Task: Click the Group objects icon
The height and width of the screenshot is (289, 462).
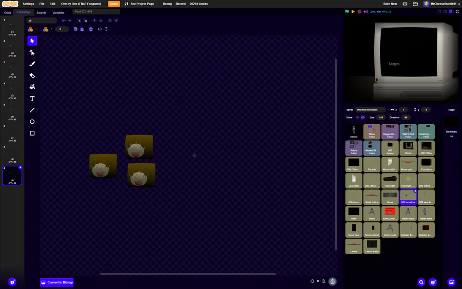Action: click(x=79, y=21)
